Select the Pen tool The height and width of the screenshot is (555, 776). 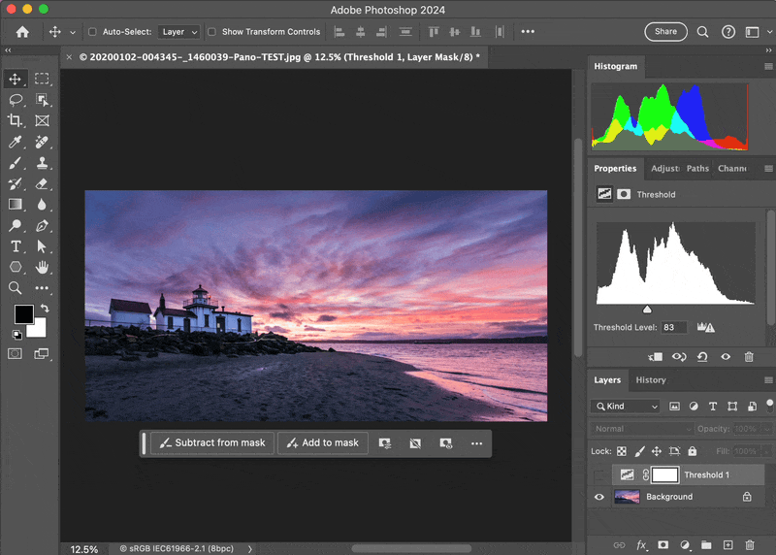click(42, 226)
